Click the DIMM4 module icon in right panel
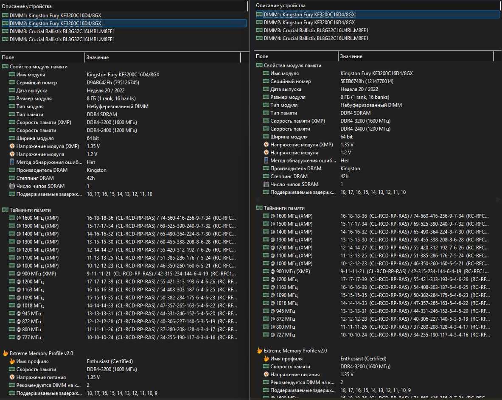 coord(259,38)
